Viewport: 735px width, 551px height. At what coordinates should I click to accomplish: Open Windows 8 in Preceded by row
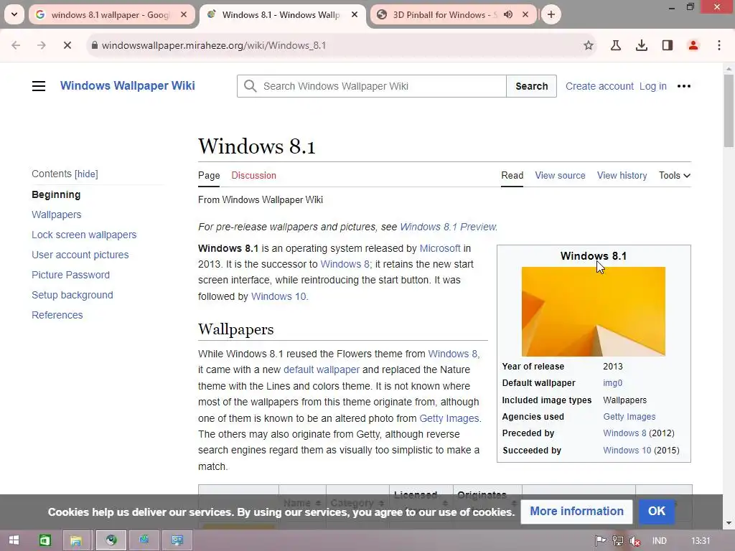click(624, 433)
